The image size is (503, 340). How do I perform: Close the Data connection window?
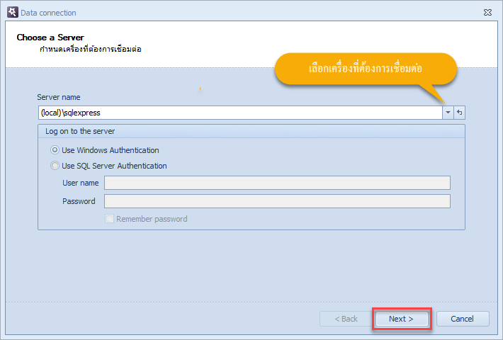pos(487,13)
